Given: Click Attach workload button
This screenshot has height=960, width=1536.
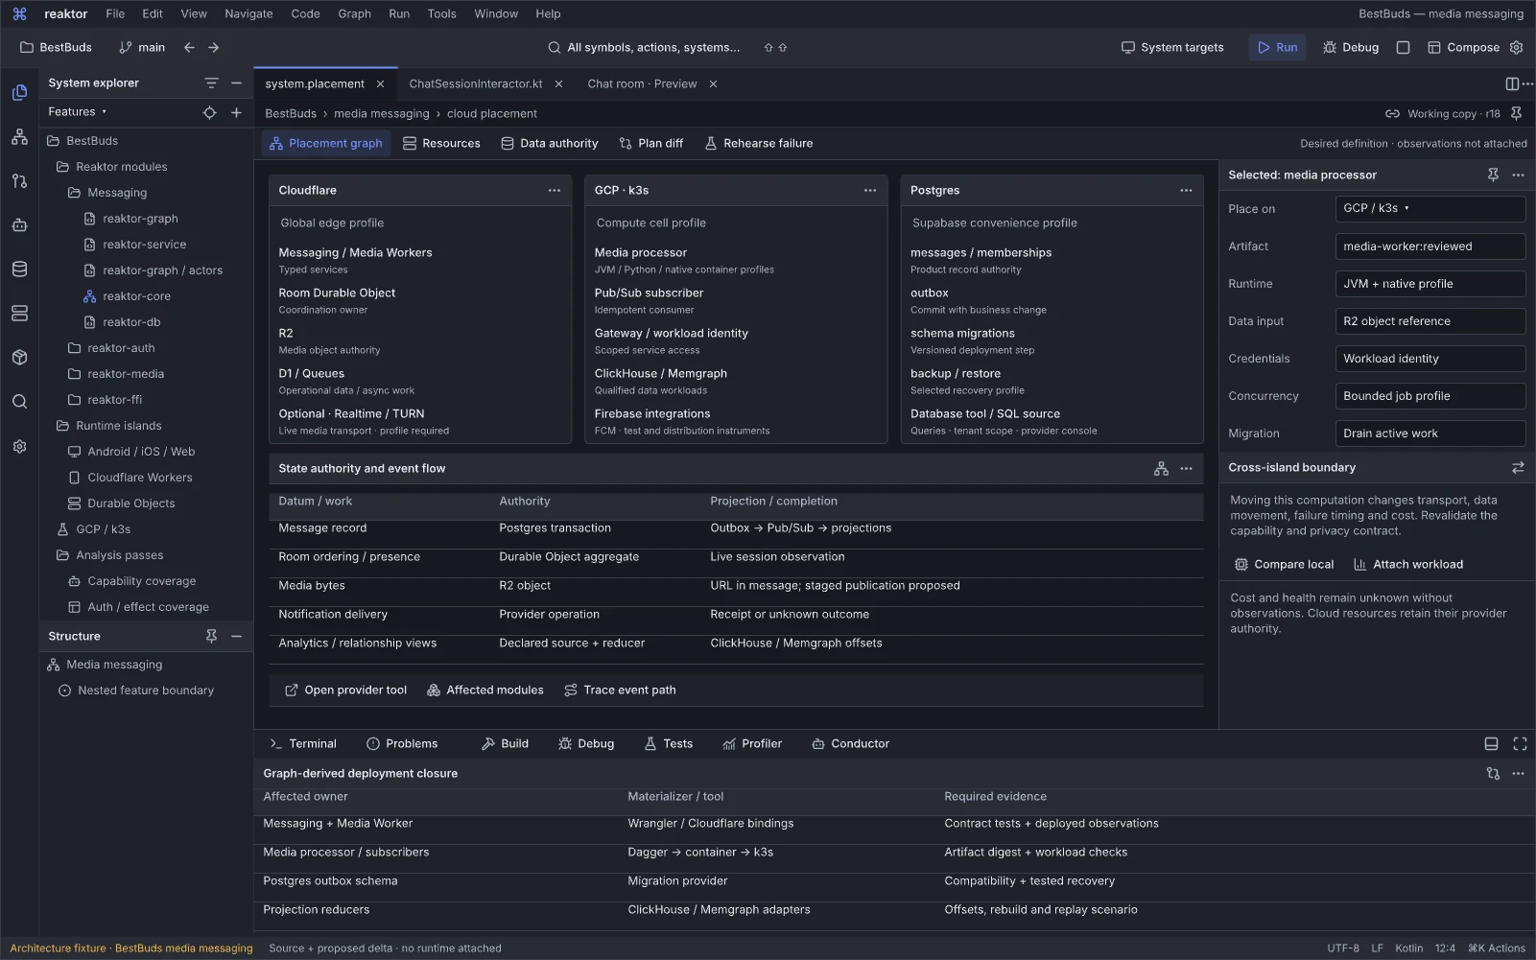Looking at the screenshot, I should pyautogui.click(x=1408, y=565).
